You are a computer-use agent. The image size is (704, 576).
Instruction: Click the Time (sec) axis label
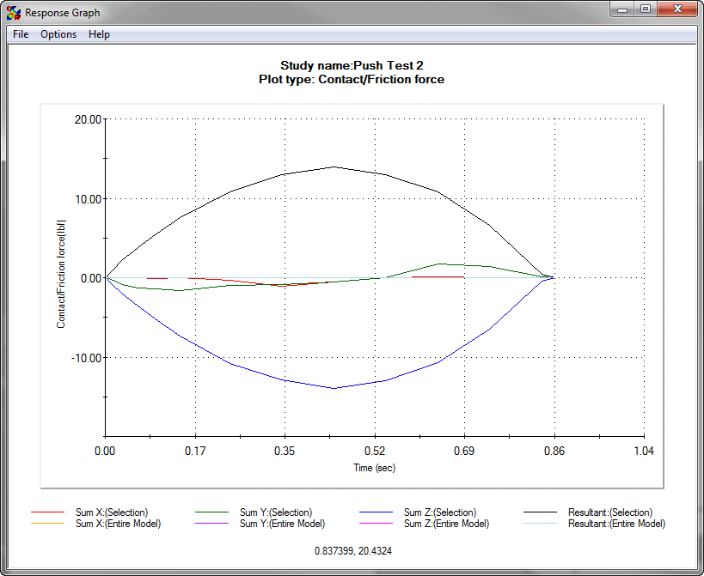pyautogui.click(x=375, y=468)
